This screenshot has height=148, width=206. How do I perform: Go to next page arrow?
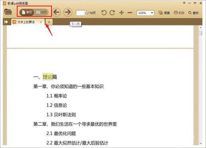click(68, 12)
